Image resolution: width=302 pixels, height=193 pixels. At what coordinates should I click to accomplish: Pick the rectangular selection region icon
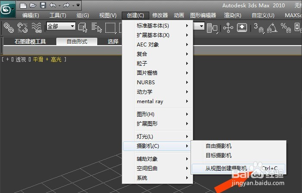point(111,28)
